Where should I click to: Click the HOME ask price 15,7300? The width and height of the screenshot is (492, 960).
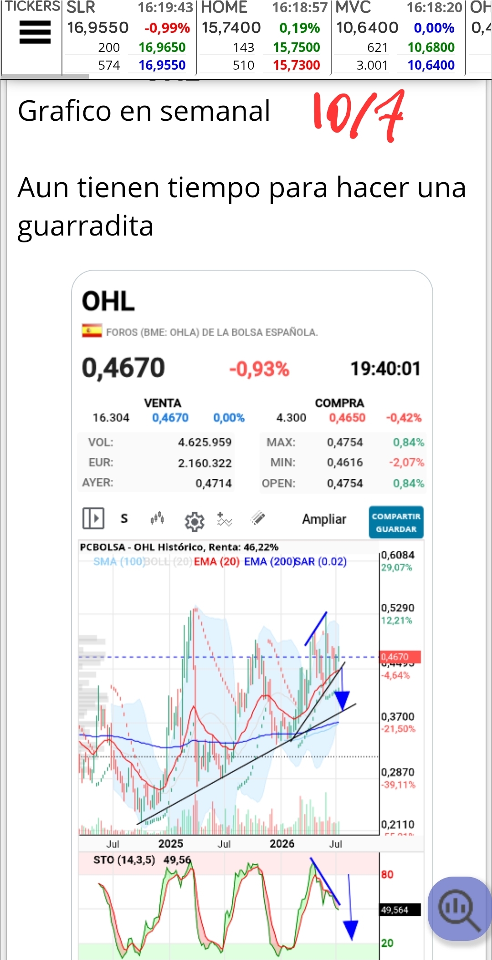point(297,65)
